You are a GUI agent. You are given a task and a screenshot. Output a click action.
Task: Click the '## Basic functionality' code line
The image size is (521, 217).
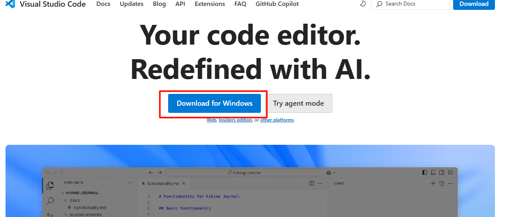point(185,208)
